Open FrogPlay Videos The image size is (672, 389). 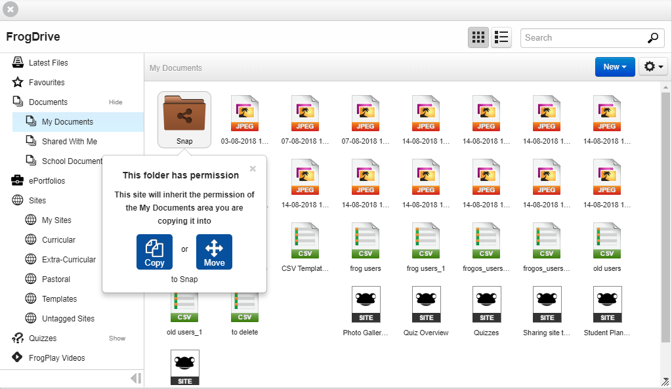(56, 358)
